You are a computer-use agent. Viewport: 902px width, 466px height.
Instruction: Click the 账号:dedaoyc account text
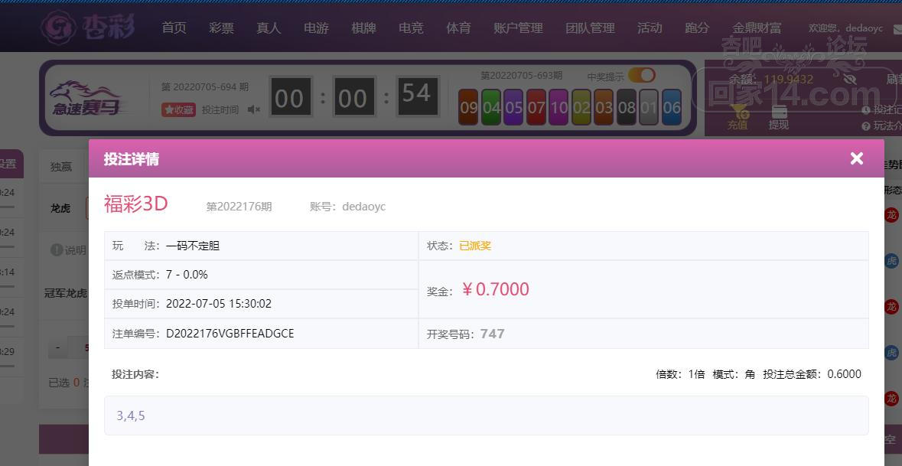347,207
